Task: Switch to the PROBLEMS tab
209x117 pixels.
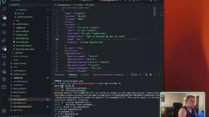Action: coord(59,75)
